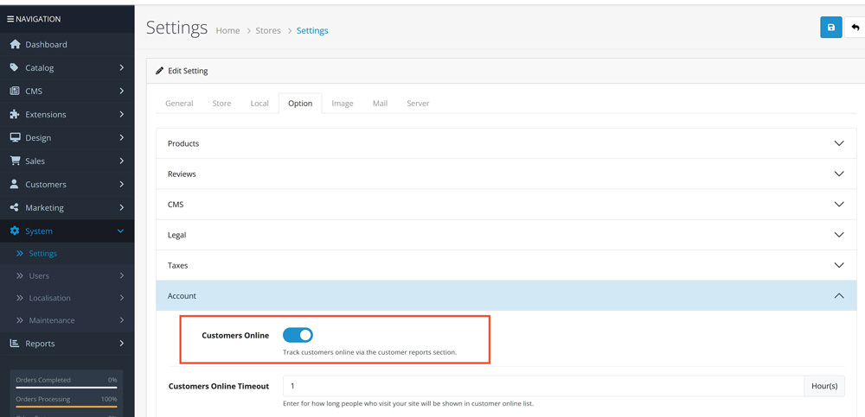Click the System gear icon
This screenshot has width=865, height=417.
(x=15, y=231)
